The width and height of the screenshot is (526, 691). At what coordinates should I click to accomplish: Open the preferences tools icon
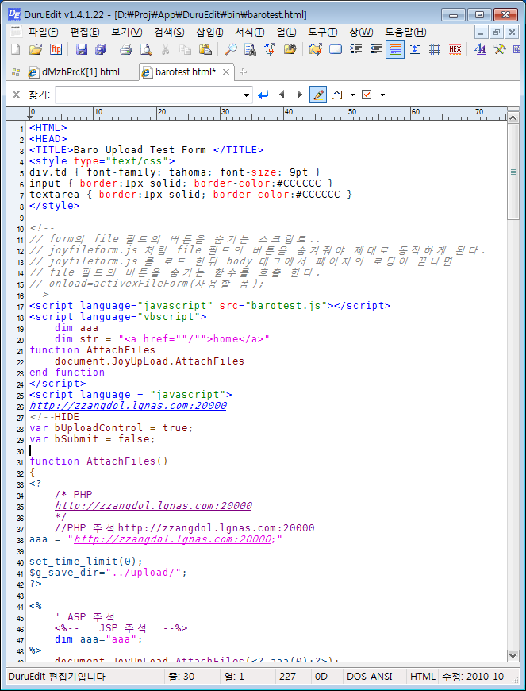[x=500, y=49]
